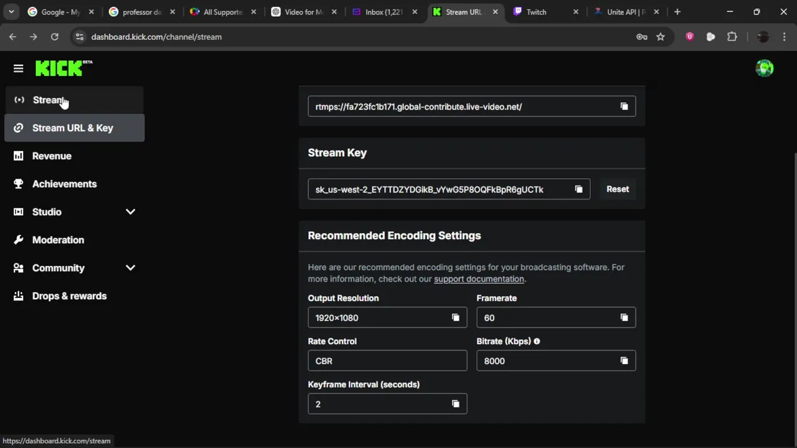The width and height of the screenshot is (797, 448).
Task: Click the Bitrate info icon
Action: coord(537,342)
